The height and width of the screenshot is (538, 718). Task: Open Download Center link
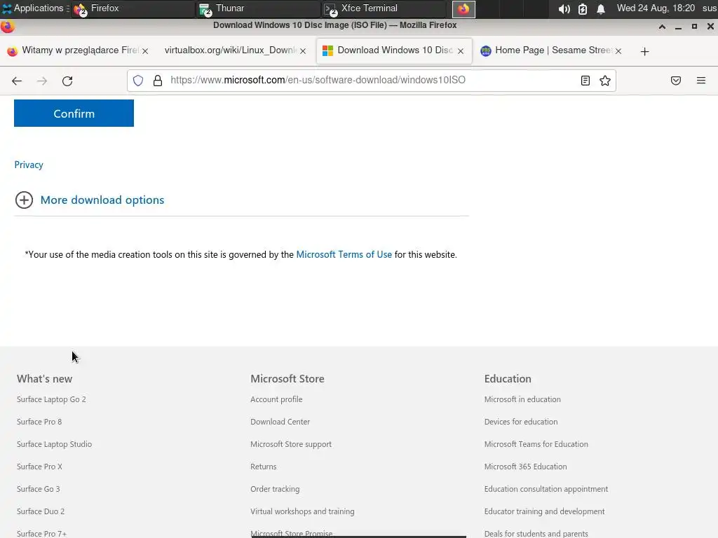tap(280, 422)
